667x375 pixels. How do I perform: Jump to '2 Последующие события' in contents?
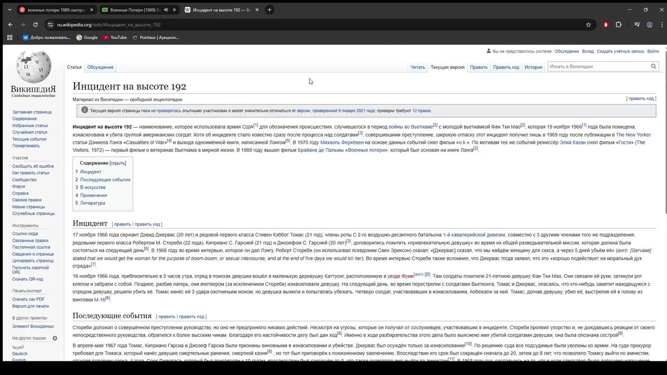(x=103, y=180)
